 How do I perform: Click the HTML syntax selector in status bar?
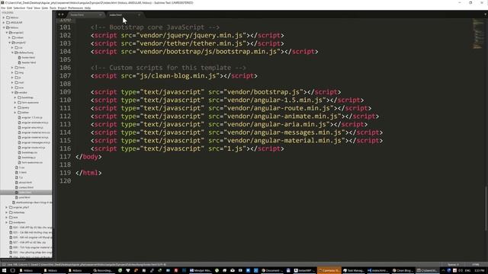point(476,265)
